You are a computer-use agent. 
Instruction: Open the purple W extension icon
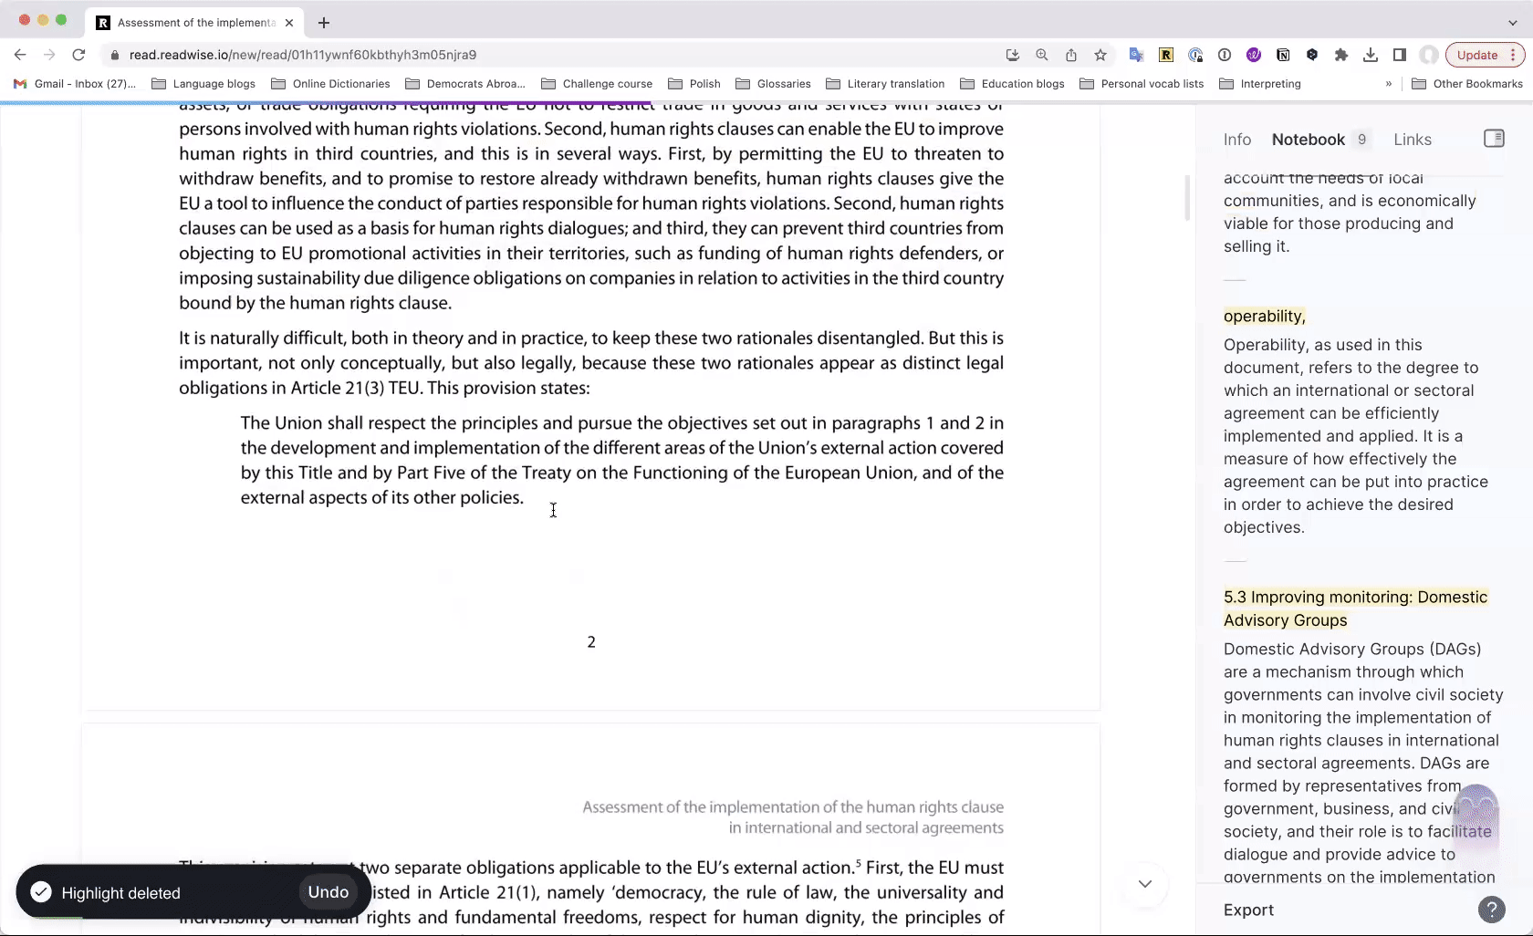(1254, 55)
